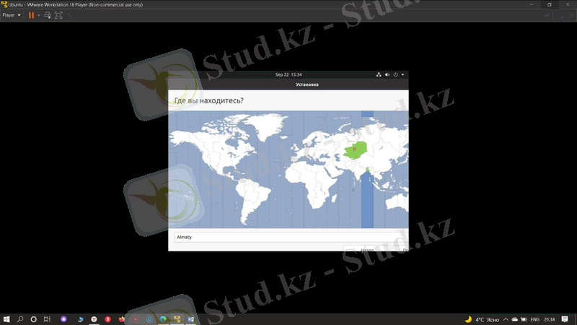
Task: Open Cortana circle icon
Action: (x=33, y=319)
